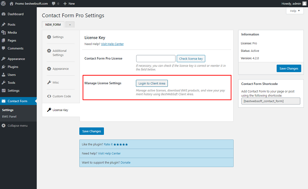Click the plus icon next to New
308x189 pixels.
click(x=65, y=3)
